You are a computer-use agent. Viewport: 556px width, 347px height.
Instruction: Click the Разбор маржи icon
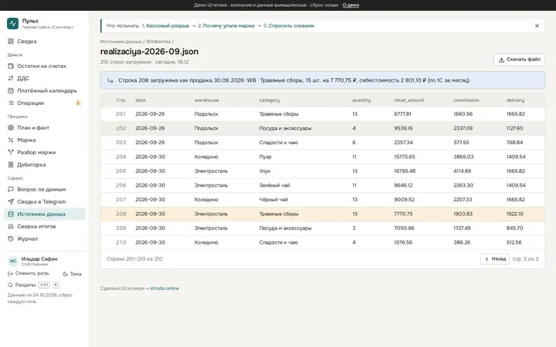[x=11, y=153]
